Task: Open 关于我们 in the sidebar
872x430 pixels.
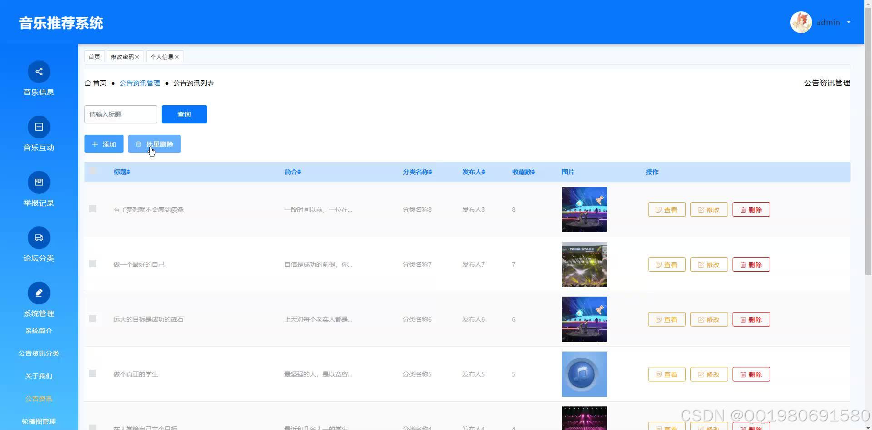Action: point(39,376)
